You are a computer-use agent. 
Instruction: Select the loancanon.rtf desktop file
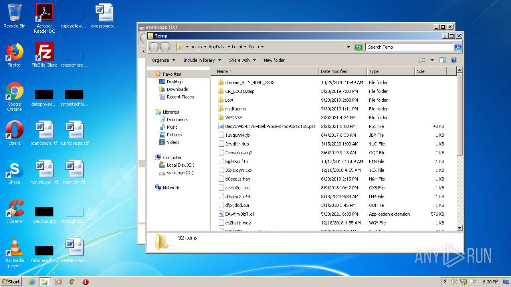pyautogui.click(x=44, y=133)
